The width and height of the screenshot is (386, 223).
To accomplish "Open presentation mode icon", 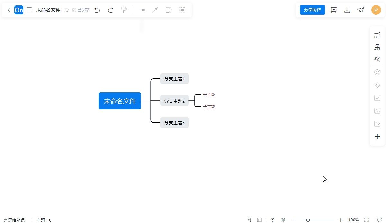I will 334,10.
